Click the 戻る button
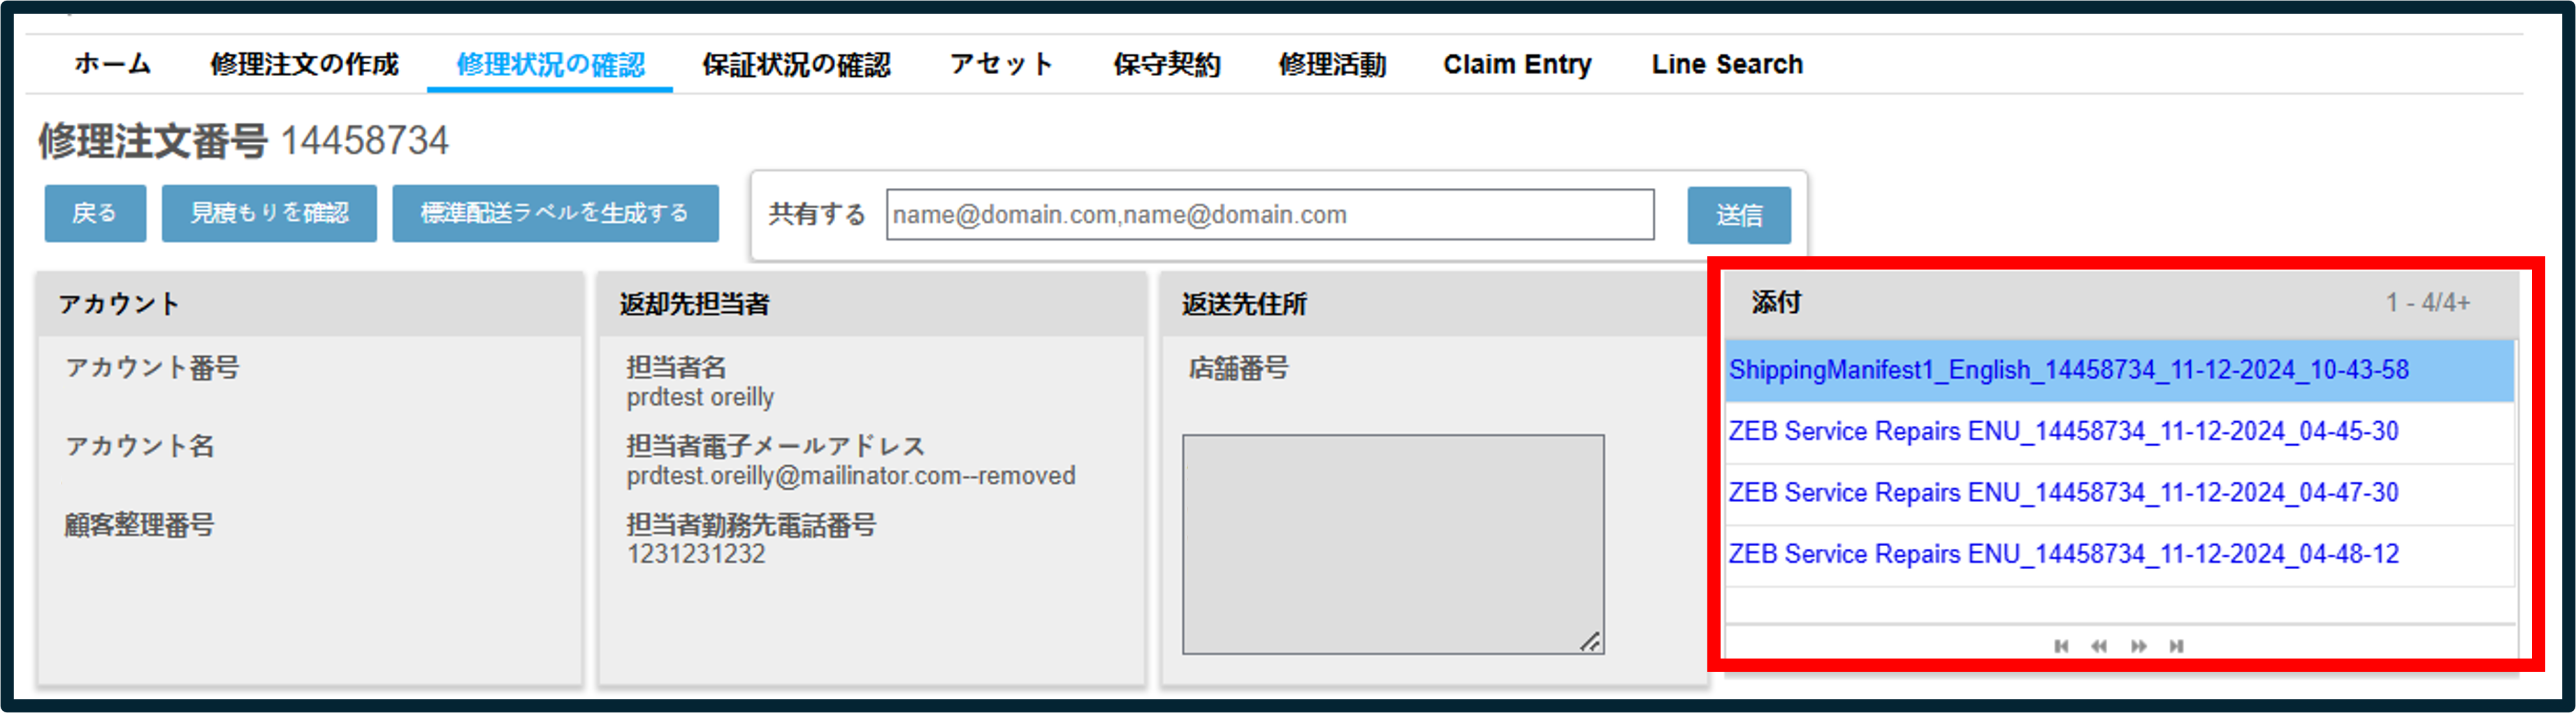2576x713 pixels. (95, 214)
